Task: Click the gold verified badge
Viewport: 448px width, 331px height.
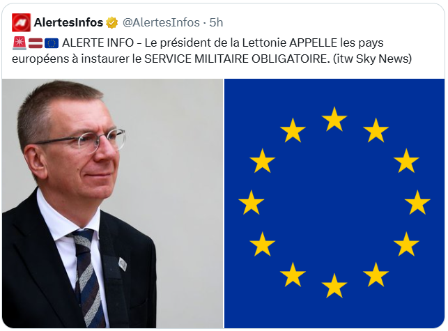Action: point(112,22)
